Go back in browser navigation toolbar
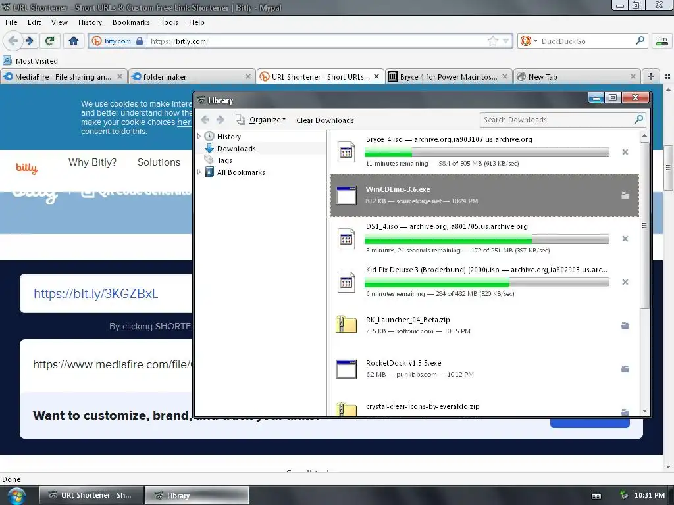 (13, 41)
